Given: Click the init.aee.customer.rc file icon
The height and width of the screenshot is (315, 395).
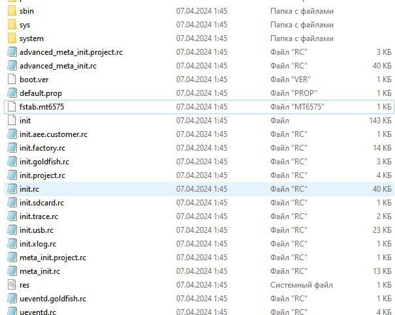Looking at the screenshot, I should click(12, 134).
